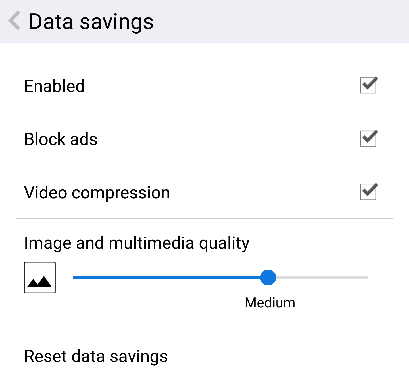Uncheck the Enabled checkbox

coord(369,85)
